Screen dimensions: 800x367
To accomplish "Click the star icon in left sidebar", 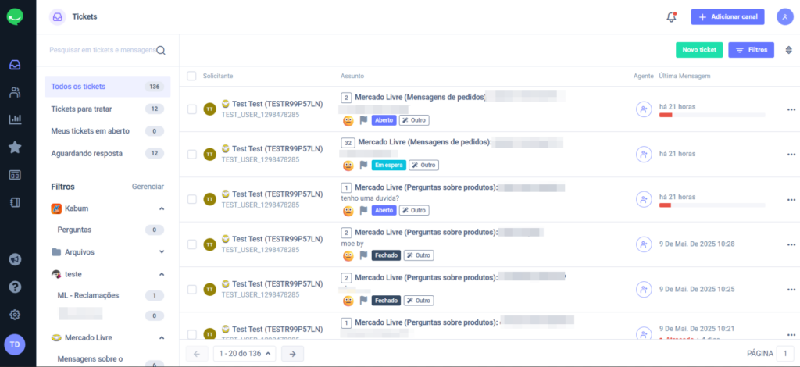I will coord(15,148).
